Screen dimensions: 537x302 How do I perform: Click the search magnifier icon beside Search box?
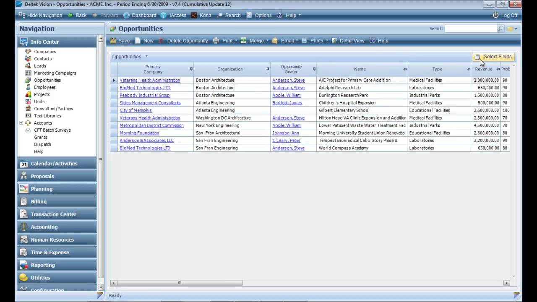(x=501, y=29)
